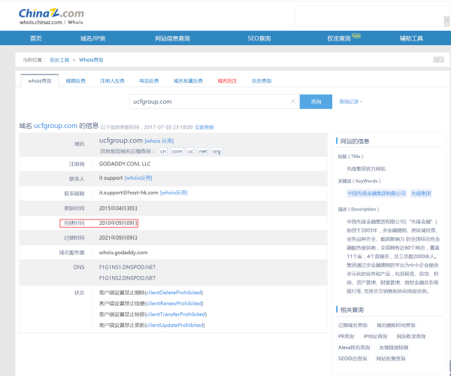Click the 先锋集团 keyword tag
This screenshot has height=376, width=451.
[421, 193]
